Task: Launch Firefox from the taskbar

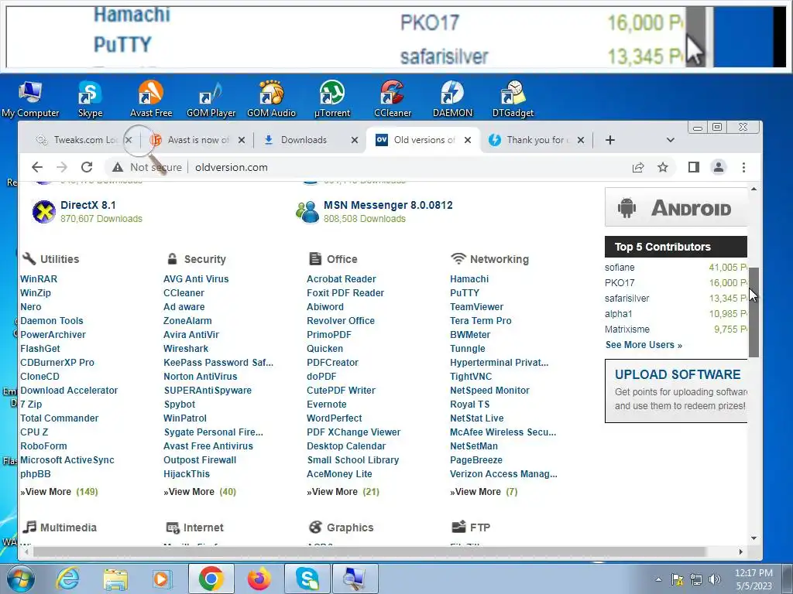Action: tap(259, 579)
